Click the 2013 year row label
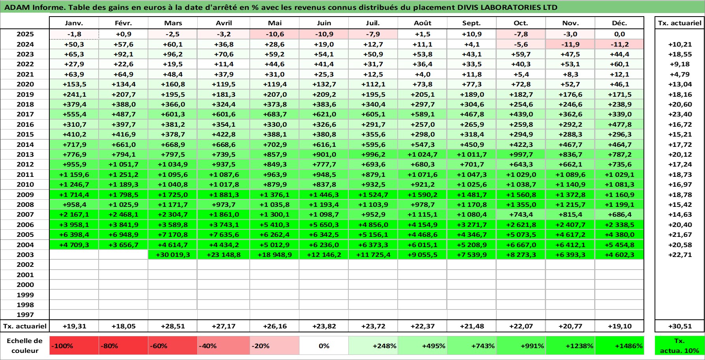Viewport: 705px width, 360px height. click(25, 154)
